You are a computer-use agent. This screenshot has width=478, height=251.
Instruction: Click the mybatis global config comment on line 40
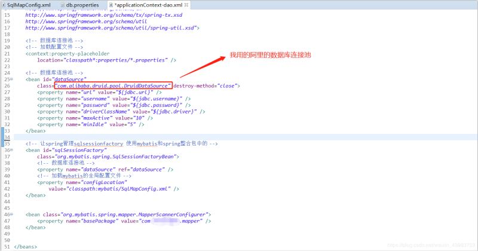84,176
